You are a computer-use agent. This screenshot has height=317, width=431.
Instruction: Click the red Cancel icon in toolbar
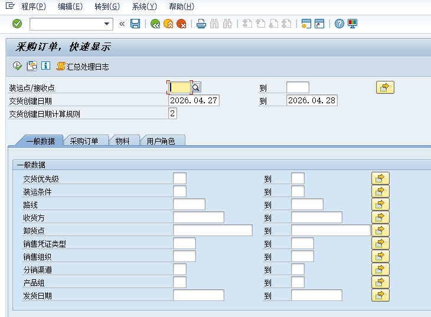[x=181, y=24]
